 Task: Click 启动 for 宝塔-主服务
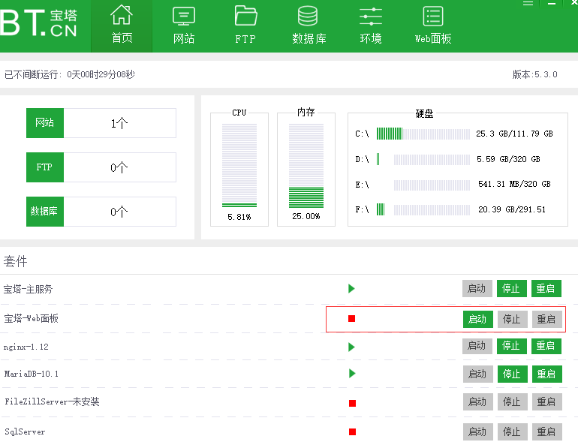coord(477,288)
